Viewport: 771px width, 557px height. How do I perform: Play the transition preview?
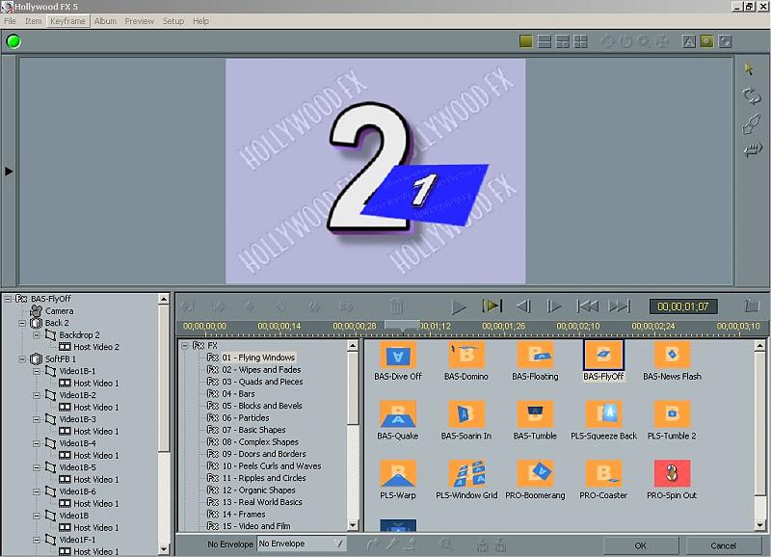tap(459, 306)
